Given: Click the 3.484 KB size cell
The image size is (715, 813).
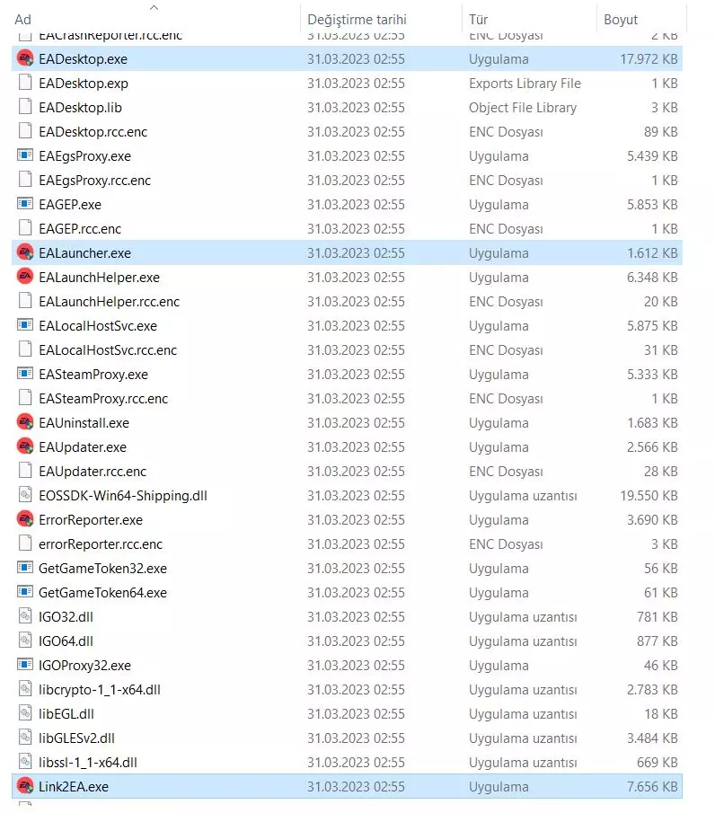Looking at the screenshot, I should (x=652, y=738).
